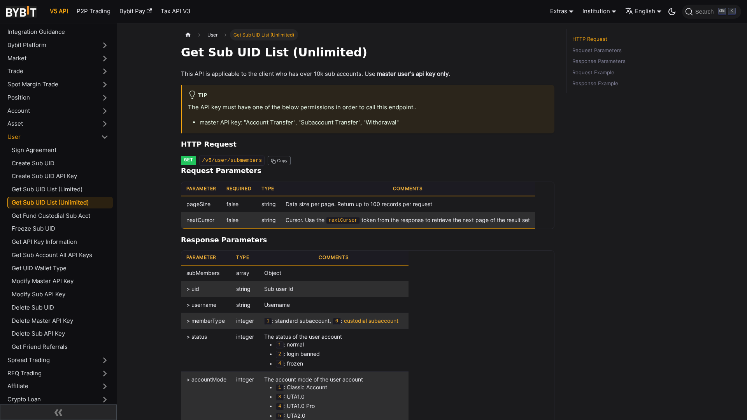Viewport: 747px width, 420px height.
Task: Expand the Position section chevron
Action: click(105, 98)
